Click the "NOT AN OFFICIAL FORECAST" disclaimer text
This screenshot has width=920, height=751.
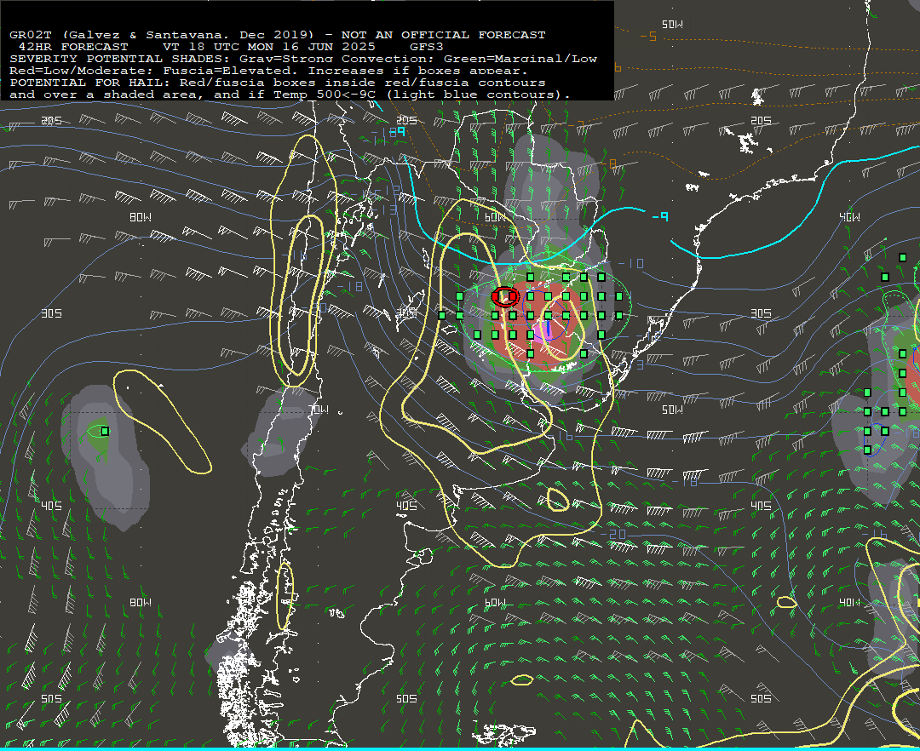click(443, 35)
